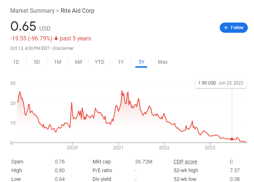Click the 1.90 USD chart tooltip

pyautogui.click(x=220, y=83)
